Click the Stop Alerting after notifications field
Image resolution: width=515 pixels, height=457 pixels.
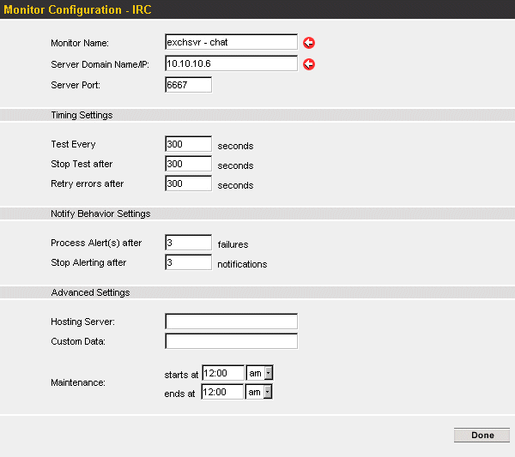click(189, 262)
